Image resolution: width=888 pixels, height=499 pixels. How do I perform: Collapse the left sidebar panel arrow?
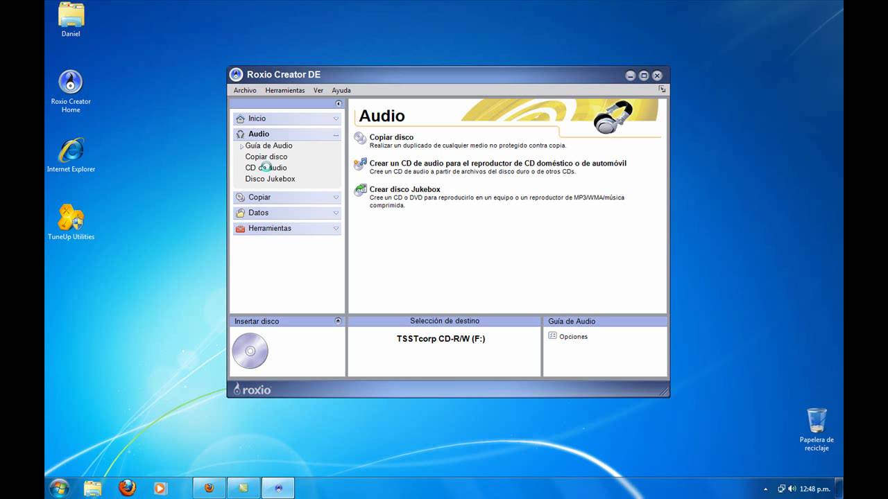coord(339,103)
